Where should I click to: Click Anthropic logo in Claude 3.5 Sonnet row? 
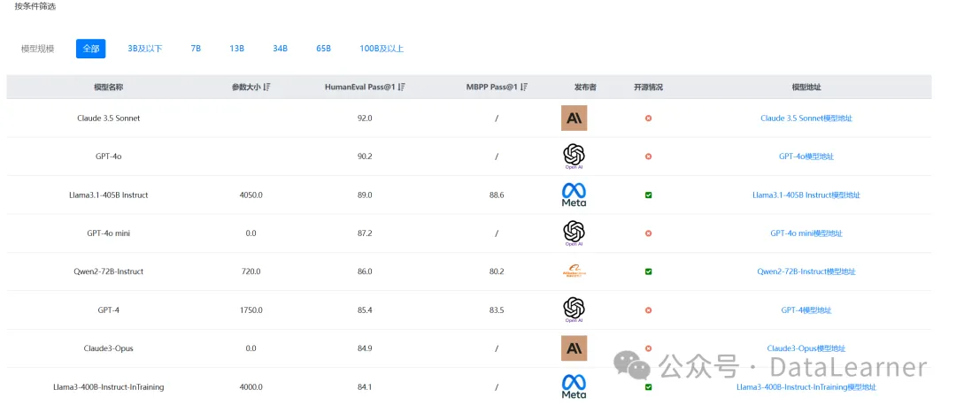click(574, 118)
